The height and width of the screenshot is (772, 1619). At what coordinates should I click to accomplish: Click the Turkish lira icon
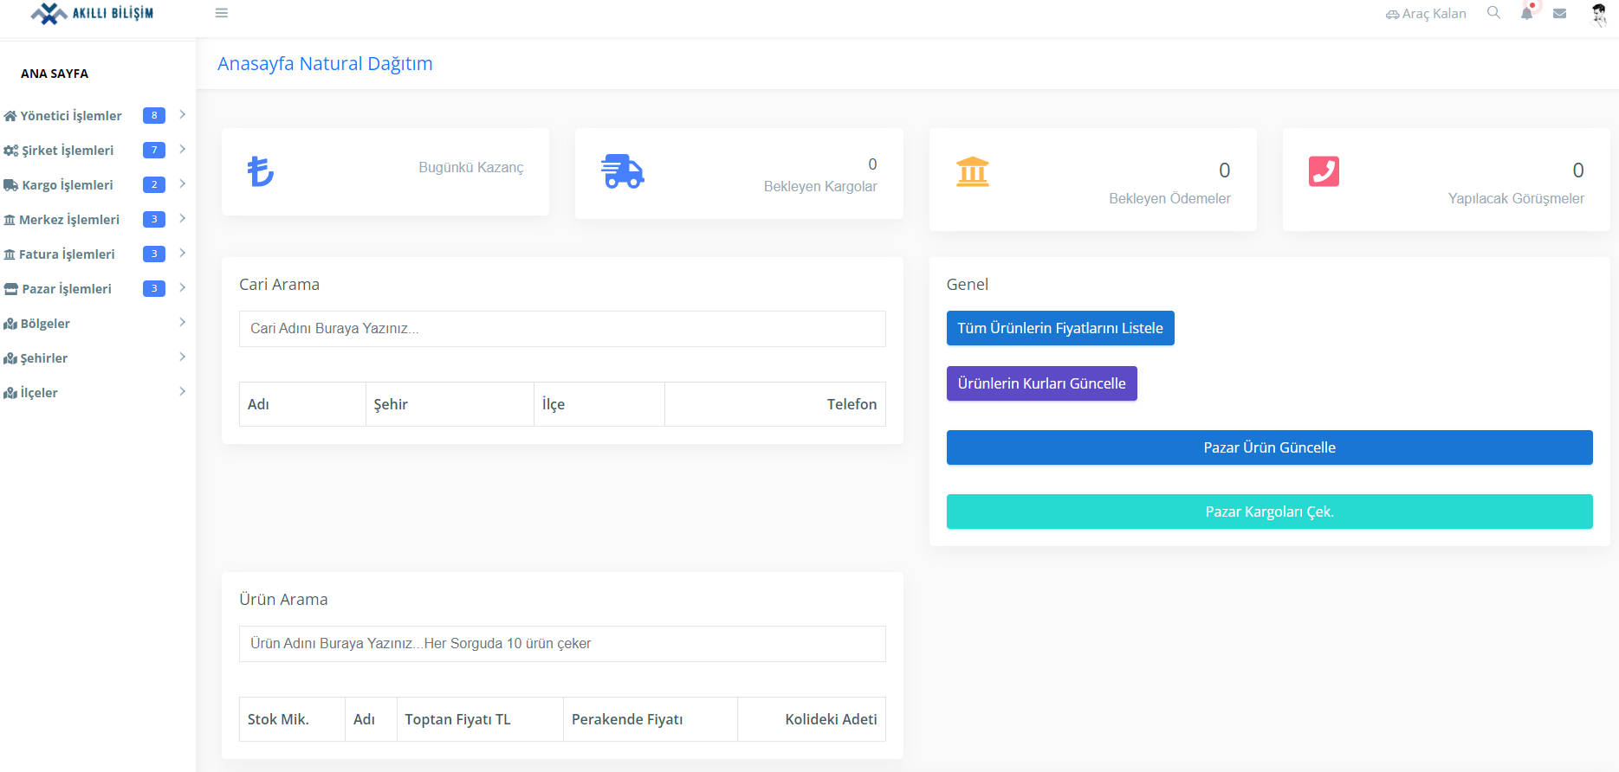260,170
